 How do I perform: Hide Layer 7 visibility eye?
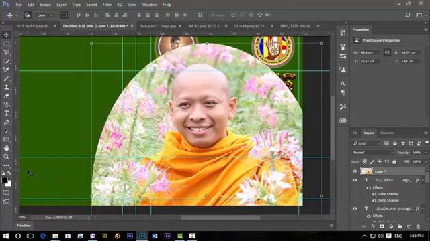pos(355,171)
